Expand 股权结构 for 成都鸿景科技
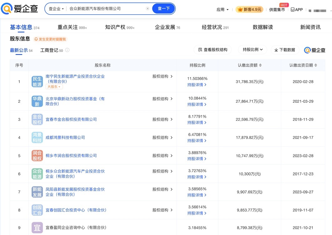Viewport: 332px width, 235px height. [163, 138]
